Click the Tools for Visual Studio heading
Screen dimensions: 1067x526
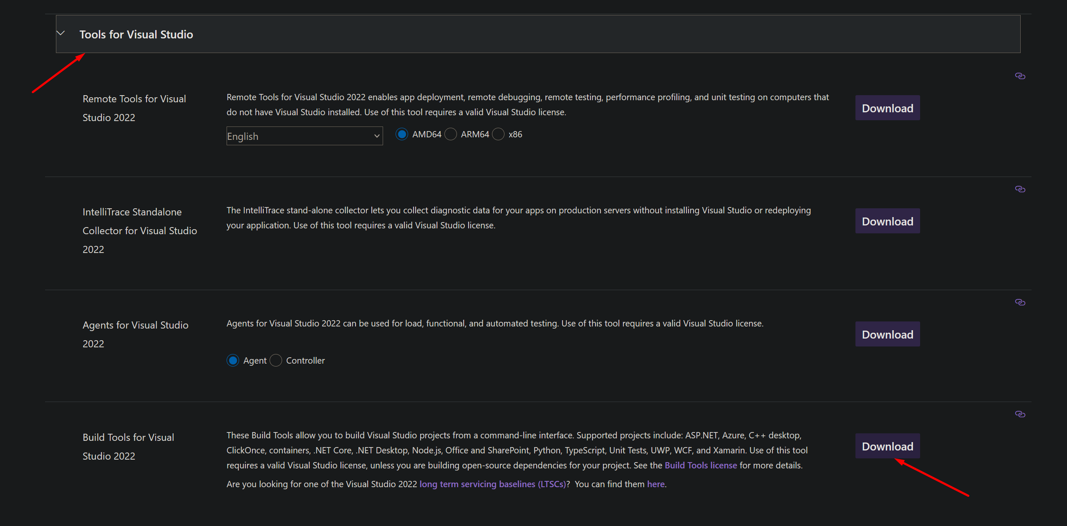pos(136,34)
